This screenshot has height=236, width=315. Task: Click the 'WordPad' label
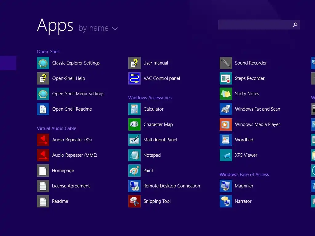pos(244,140)
